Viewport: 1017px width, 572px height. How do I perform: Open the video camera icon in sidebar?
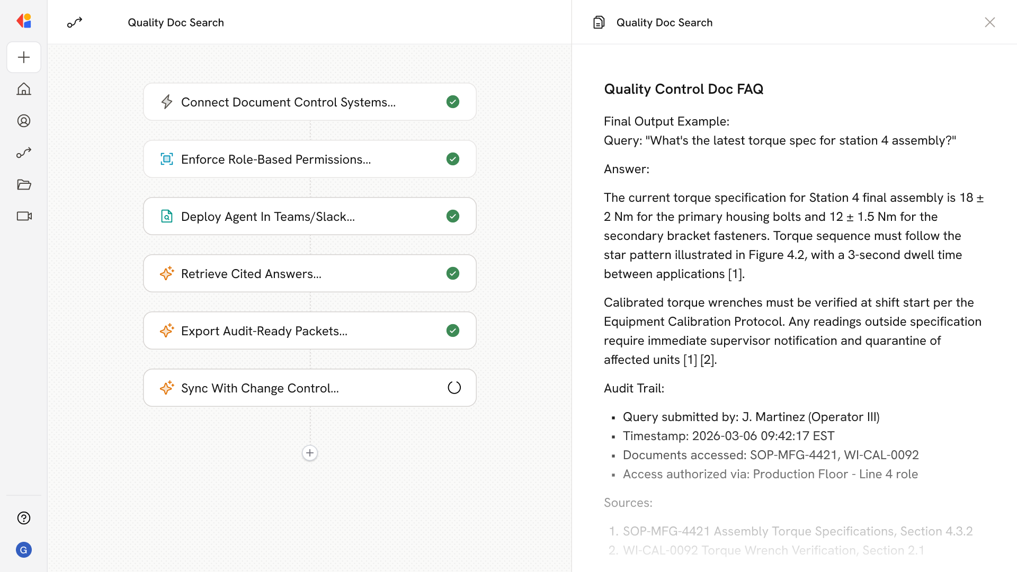(x=24, y=216)
